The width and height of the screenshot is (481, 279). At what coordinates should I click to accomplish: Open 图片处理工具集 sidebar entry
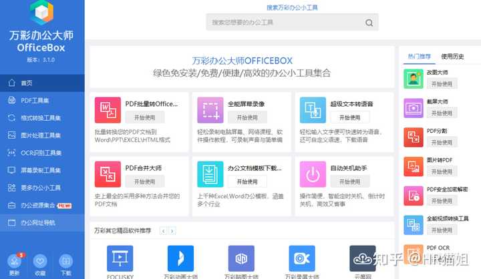click(x=42, y=135)
